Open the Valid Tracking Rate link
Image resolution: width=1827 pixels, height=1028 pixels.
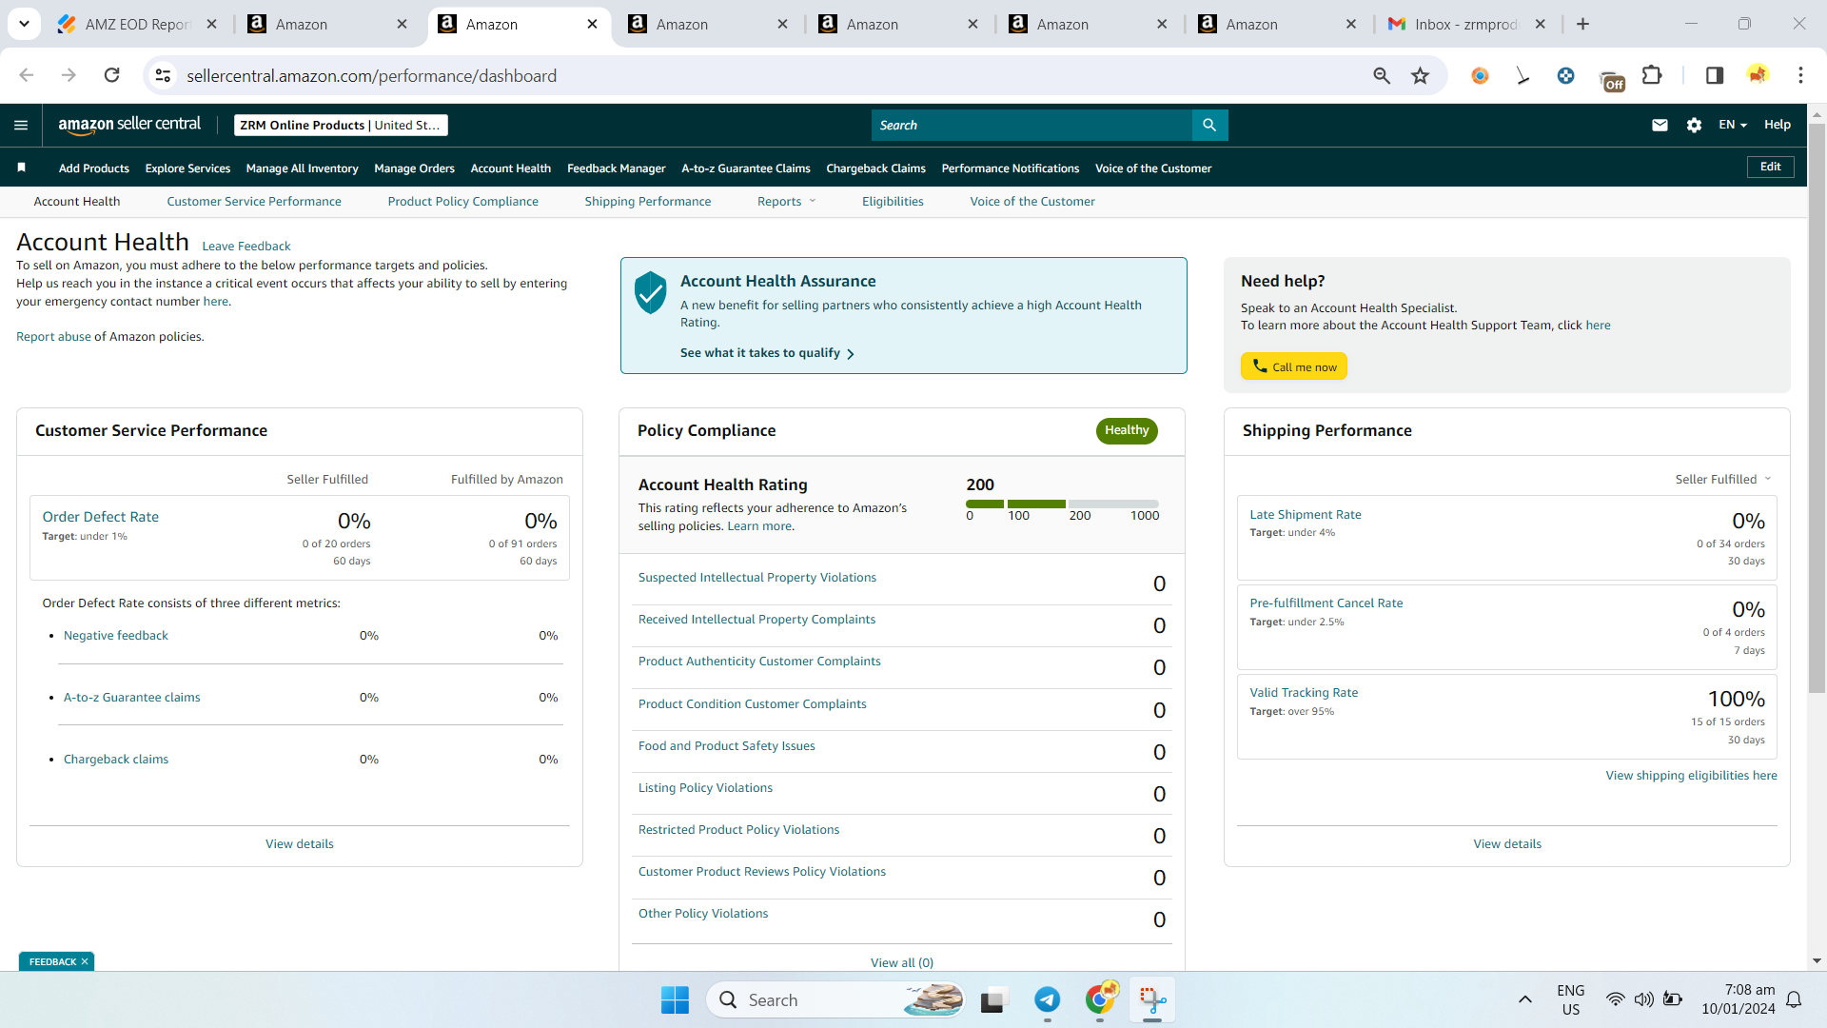(1303, 692)
